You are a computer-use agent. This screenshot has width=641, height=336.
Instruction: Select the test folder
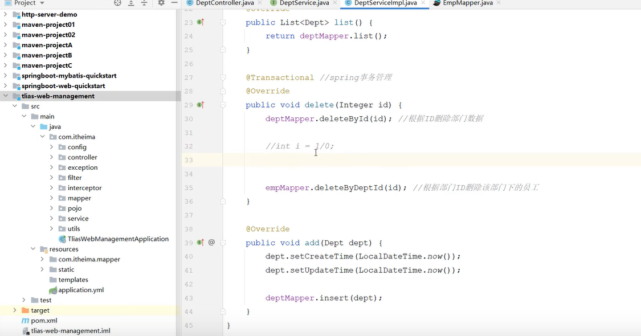pos(46,301)
